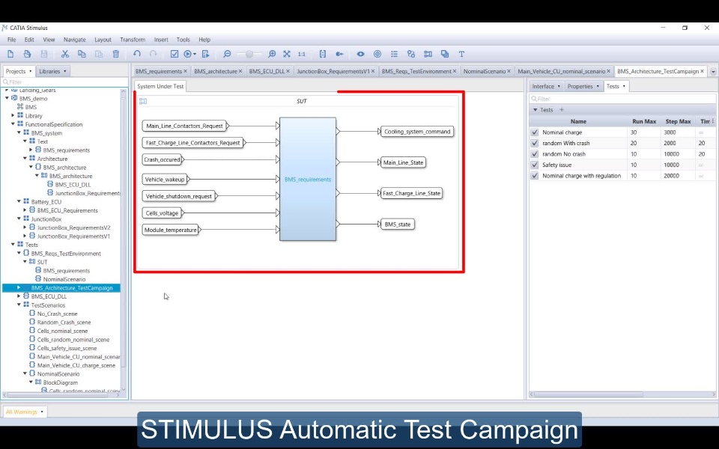Open the Libraries panel dropdown arrow
The height and width of the screenshot is (449, 719).
[x=64, y=72]
